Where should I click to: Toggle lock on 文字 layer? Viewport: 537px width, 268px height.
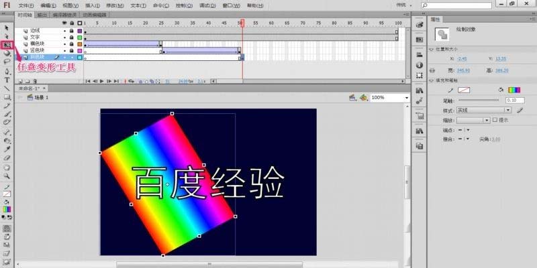(x=72, y=38)
